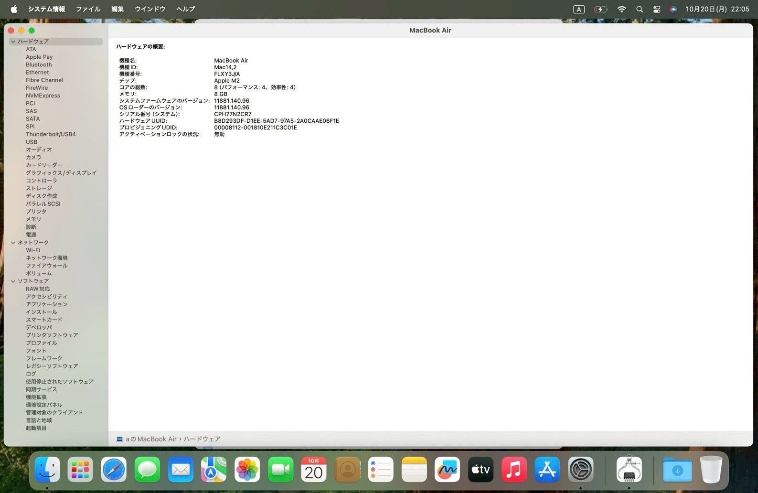The height and width of the screenshot is (493, 758).
Task: Select メモリ in sidebar
Action: click(33, 219)
